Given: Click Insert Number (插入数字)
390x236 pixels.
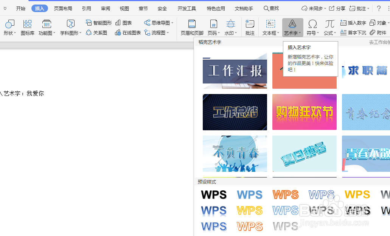Looking at the screenshot, I should point(353,23).
